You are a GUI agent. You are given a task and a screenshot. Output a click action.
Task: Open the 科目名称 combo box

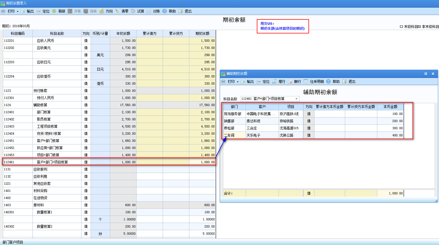(296, 99)
